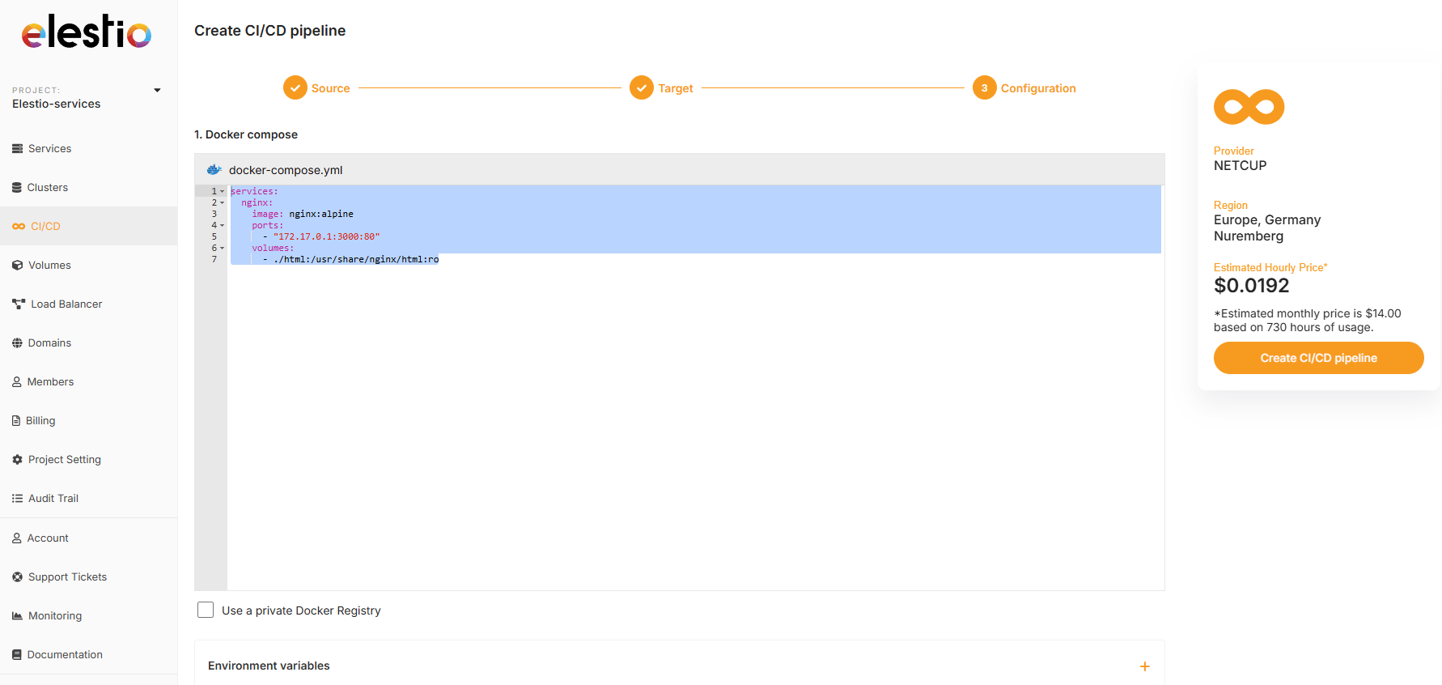Collapse the services fold arrow on line 1
The height and width of the screenshot is (685, 1442).
pyautogui.click(x=223, y=192)
